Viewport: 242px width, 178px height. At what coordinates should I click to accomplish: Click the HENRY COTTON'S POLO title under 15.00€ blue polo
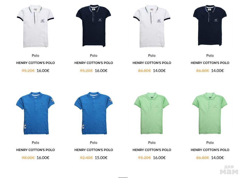tap(94, 150)
